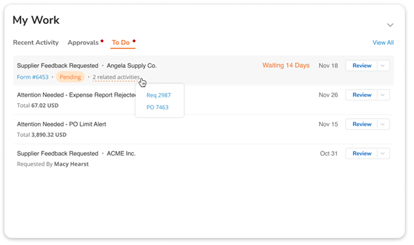
Task: Review the rejected Expense Report item
Action: pos(362,95)
